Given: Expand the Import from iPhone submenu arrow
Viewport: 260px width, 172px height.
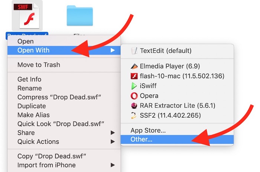Looking at the screenshot, I should pos(113,165).
